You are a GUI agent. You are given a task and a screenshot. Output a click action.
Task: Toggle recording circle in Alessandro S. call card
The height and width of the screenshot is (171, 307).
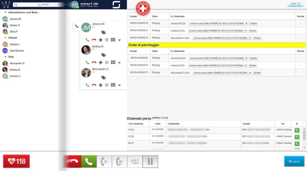[106, 85]
